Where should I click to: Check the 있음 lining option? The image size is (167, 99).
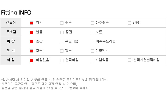click(x=62, y=51)
